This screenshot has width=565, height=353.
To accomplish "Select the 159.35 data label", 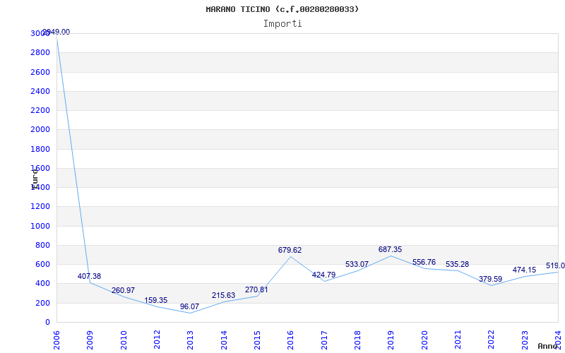I will [155, 301].
